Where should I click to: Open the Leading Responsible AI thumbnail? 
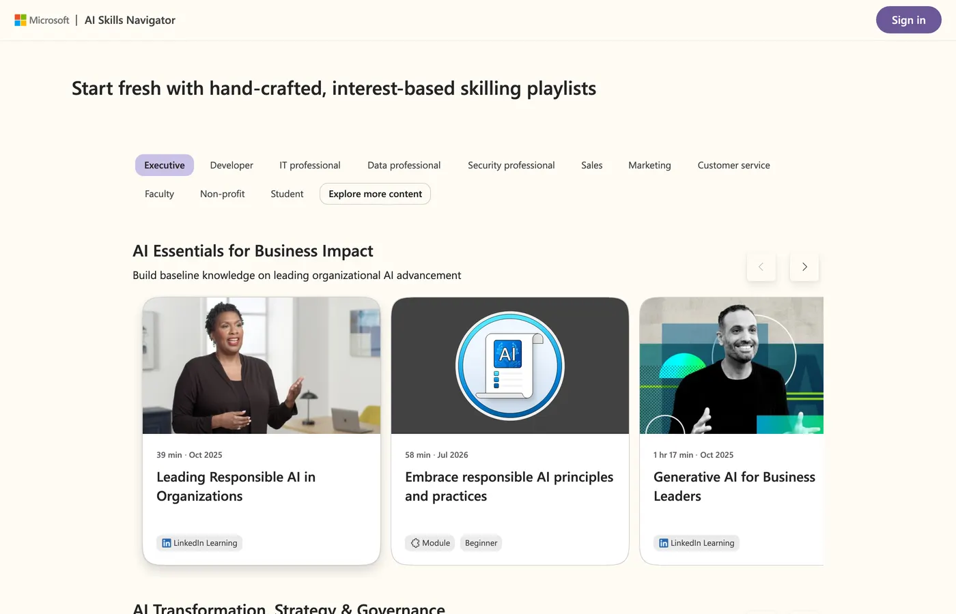coord(262,366)
